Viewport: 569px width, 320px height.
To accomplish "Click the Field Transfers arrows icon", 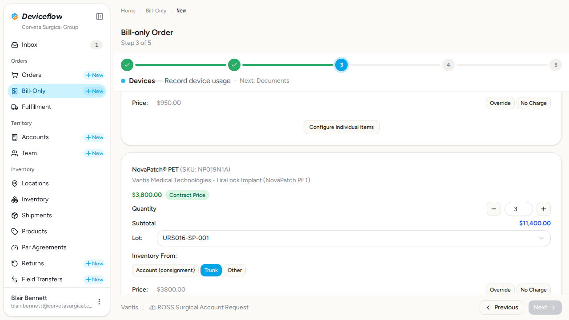I will (x=15, y=280).
